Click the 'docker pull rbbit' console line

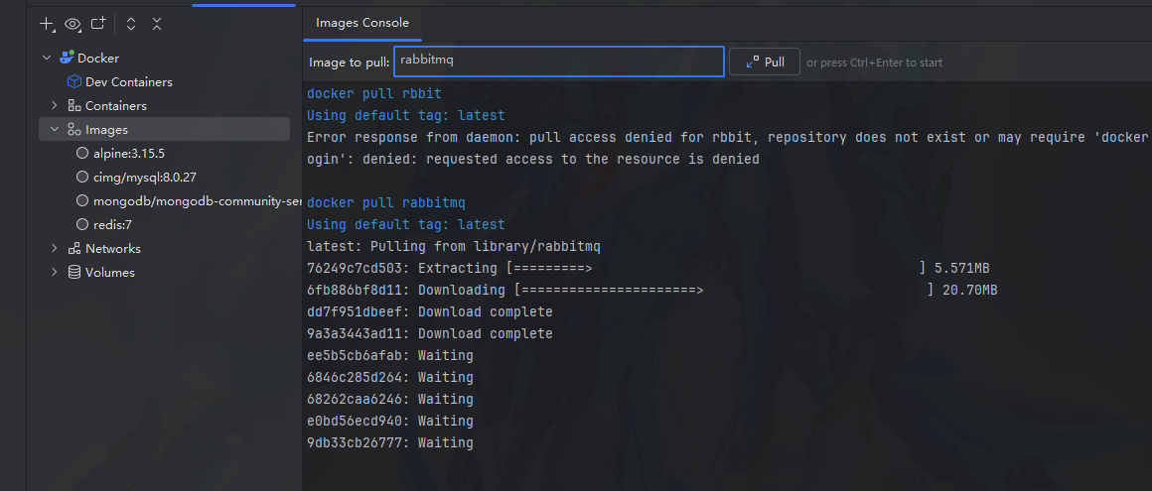pos(374,94)
